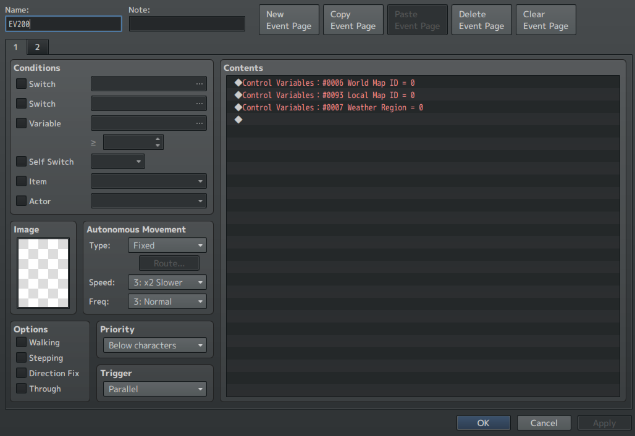
Task: Click the ellipsis icon of the Variable field
Action: pos(199,123)
